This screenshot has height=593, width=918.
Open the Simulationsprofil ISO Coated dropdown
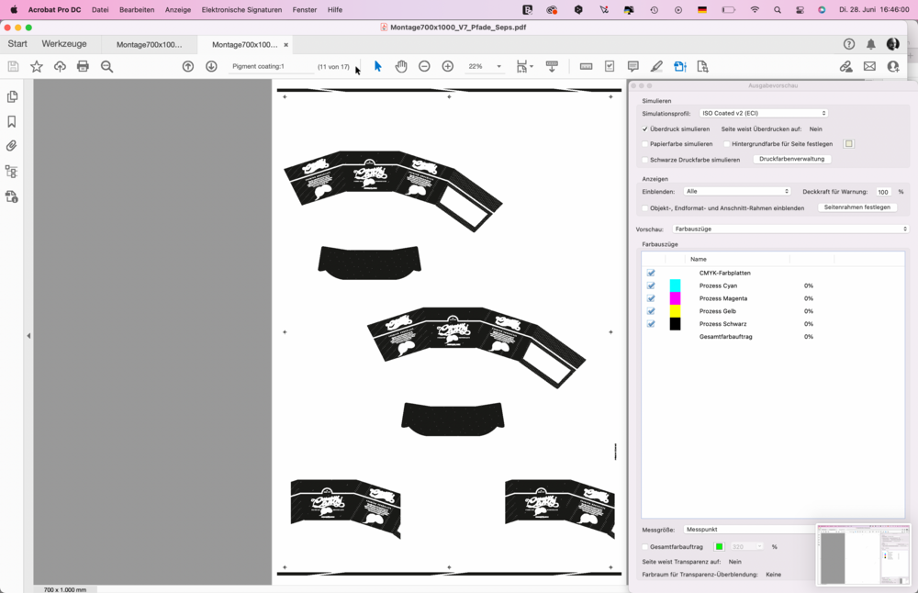[x=764, y=114]
